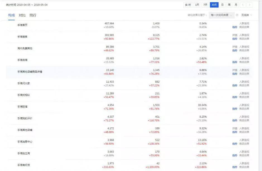The width and height of the screenshot is (262, 171).
Task: Click the 手淘旺信 source name
Action: [x=22, y=106]
